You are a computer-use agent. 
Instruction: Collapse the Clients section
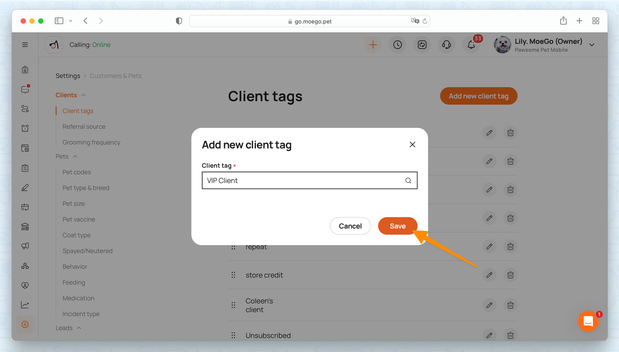83,95
